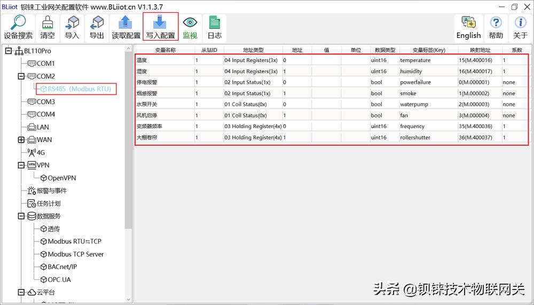
Task: Click the 设备搜索 device search icon
Action: 18,23
